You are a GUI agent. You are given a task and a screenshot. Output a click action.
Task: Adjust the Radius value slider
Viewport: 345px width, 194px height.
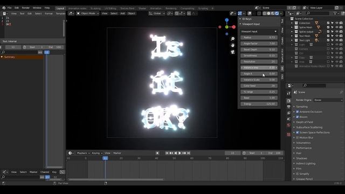click(x=259, y=38)
